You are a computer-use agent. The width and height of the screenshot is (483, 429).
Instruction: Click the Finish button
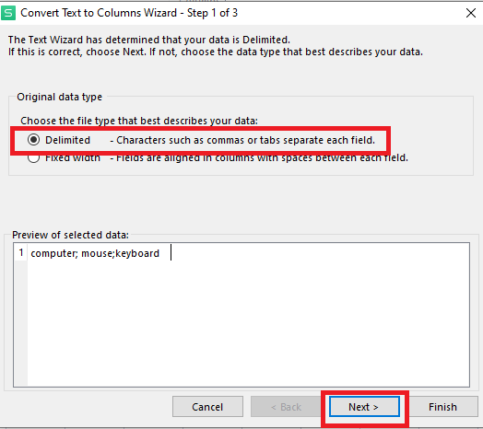point(442,407)
